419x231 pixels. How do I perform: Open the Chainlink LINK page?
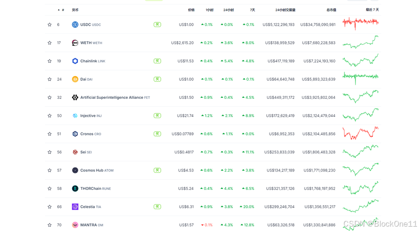[x=93, y=61]
